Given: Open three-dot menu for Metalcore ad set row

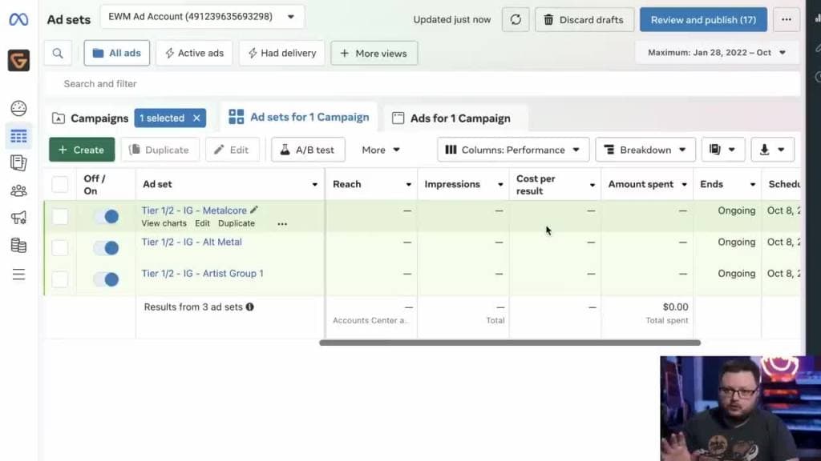Looking at the screenshot, I should pos(282,224).
